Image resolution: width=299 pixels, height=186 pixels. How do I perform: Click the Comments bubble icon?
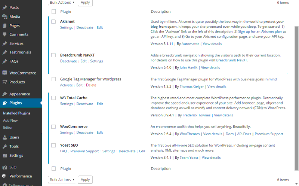pyautogui.click(x=5, y=34)
